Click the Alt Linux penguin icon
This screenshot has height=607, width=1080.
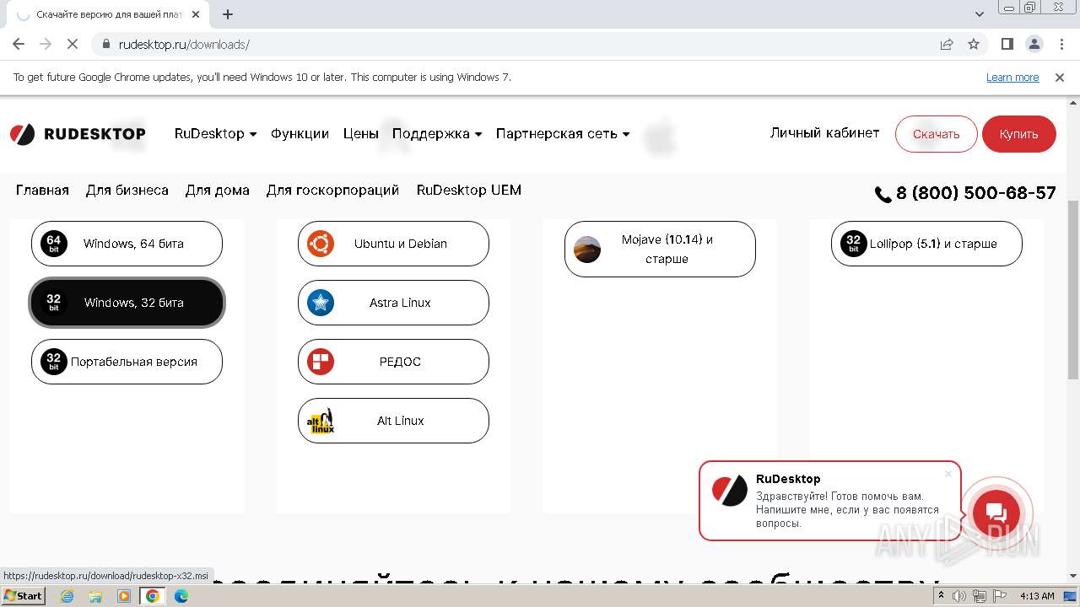coord(321,421)
